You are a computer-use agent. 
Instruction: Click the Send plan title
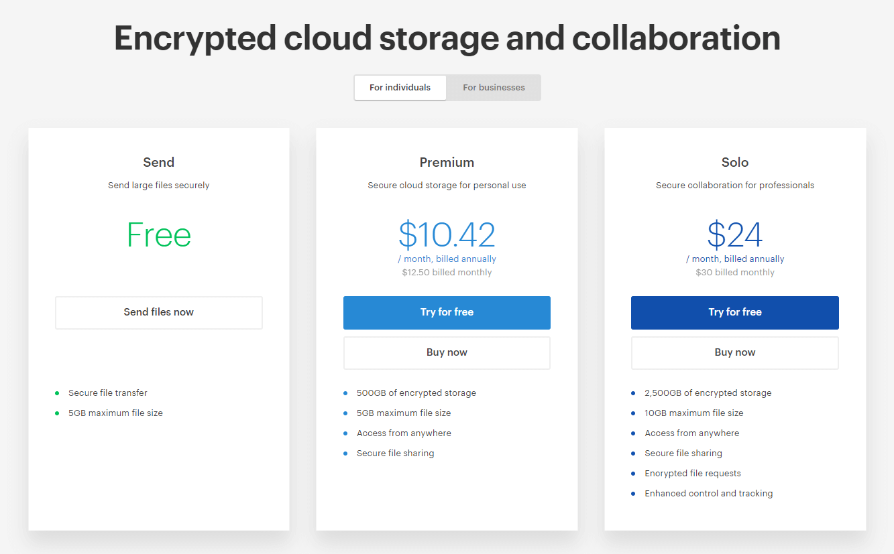click(x=159, y=162)
